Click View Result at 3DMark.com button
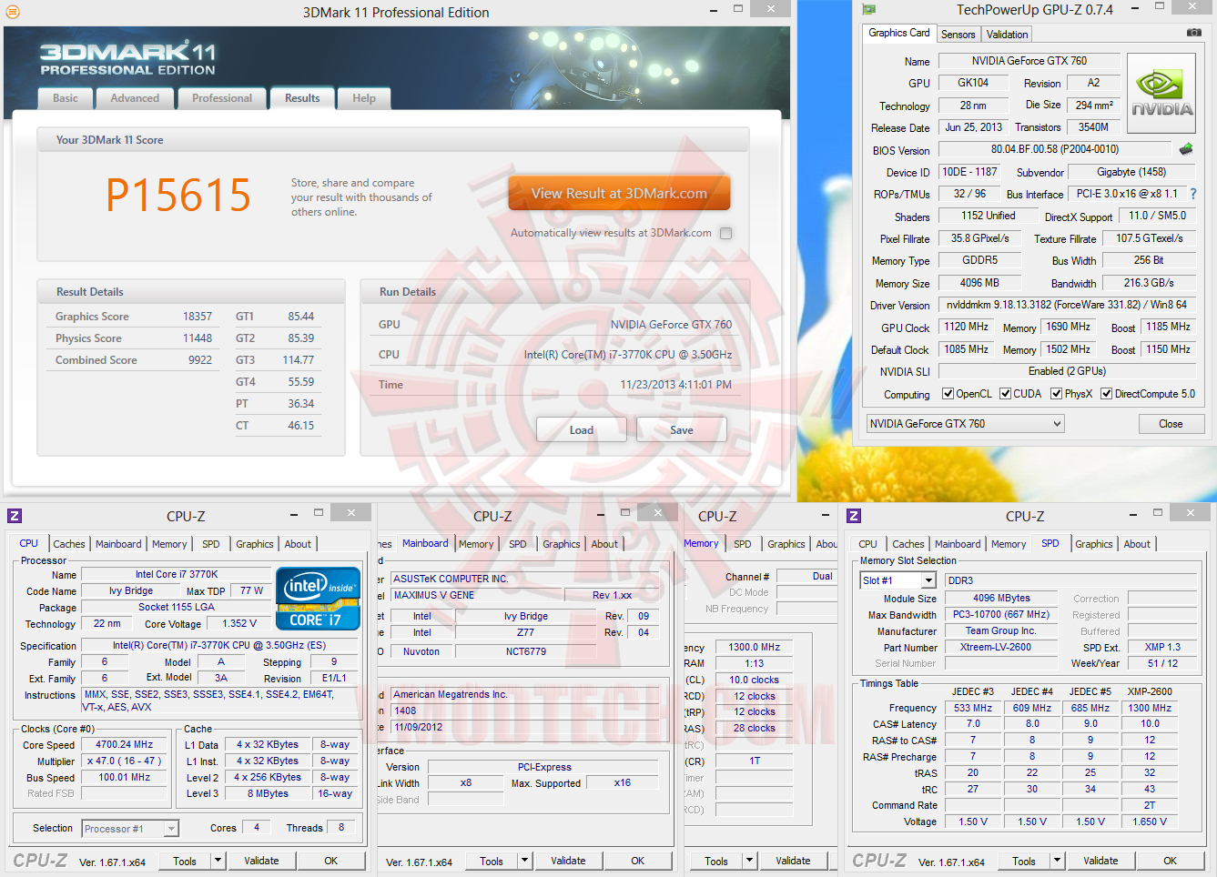 (x=619, y=194)
